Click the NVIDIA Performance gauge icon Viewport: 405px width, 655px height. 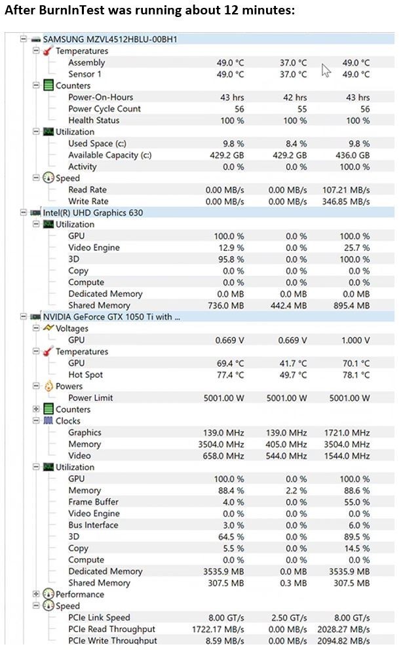click(48, 594)
